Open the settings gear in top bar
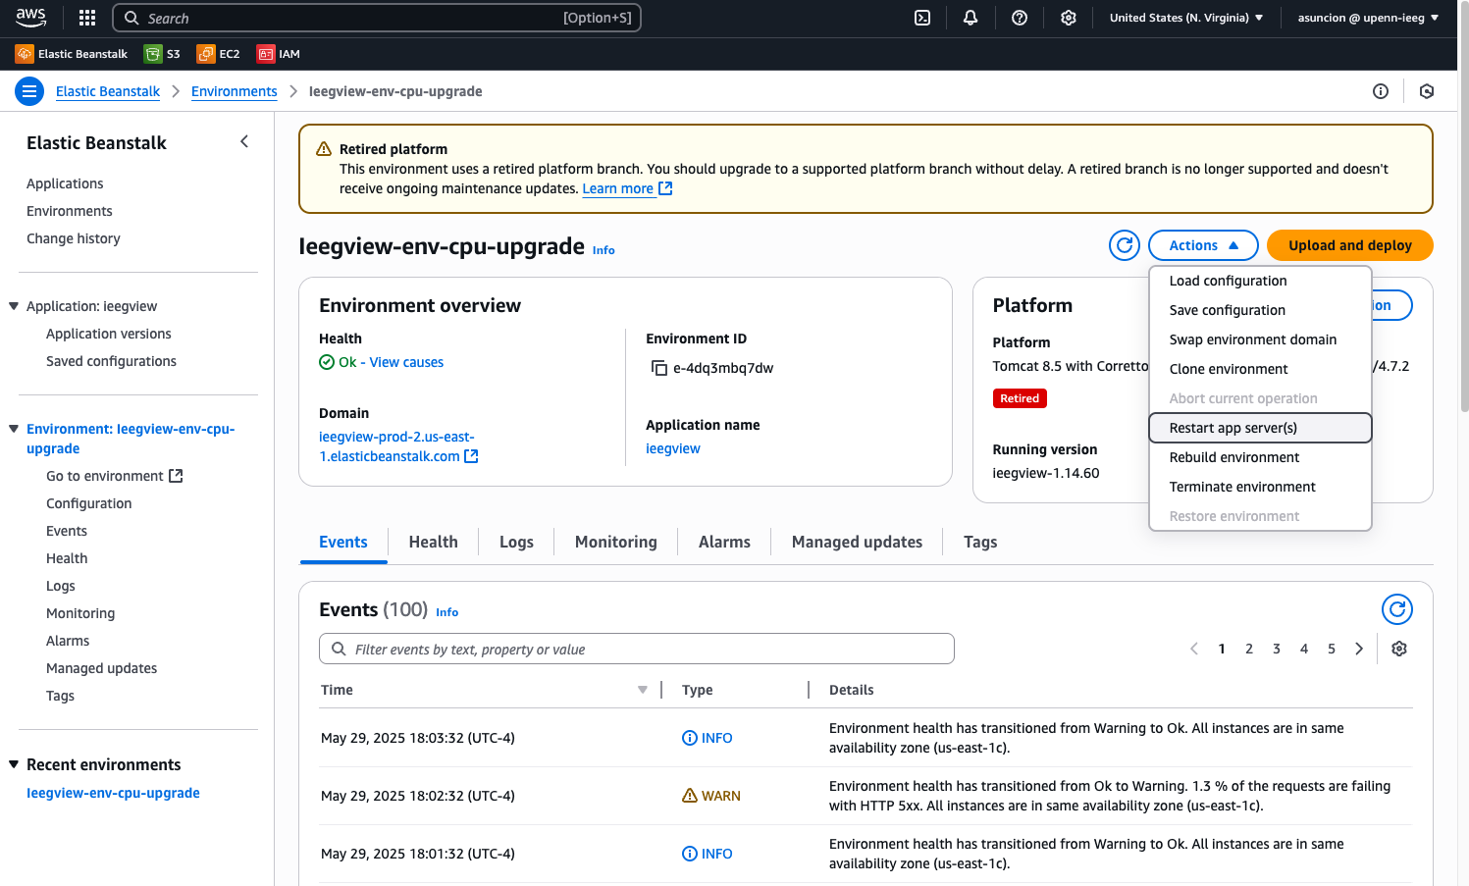 click(1069, 18)
